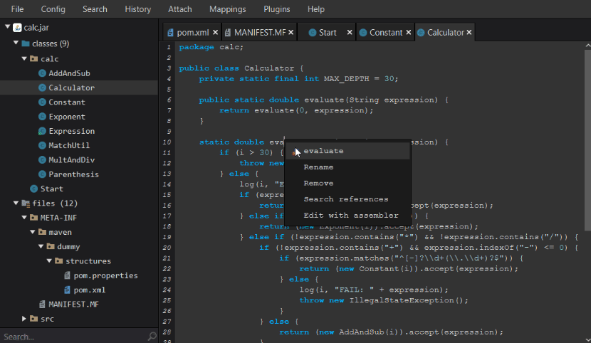Collapse the classes (9) folder
The width and height of the screenshot is (591, 343).
[16, 44]
